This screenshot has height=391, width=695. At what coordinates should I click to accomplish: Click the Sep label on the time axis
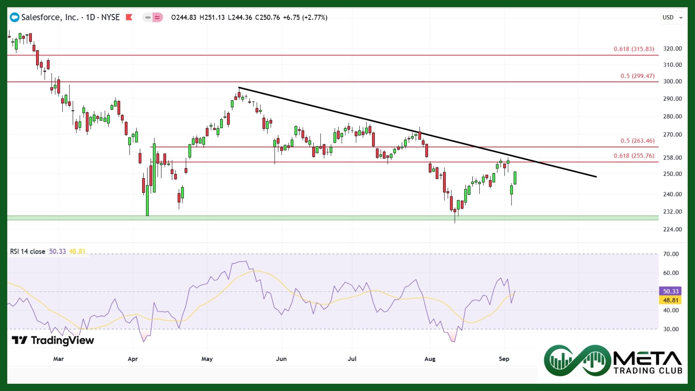tap(504, 359)
